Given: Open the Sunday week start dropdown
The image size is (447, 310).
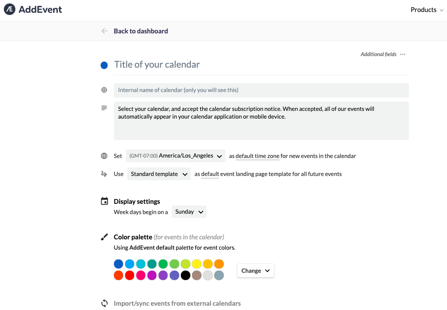Looking at the screenshot, I should tap(189, 212).
